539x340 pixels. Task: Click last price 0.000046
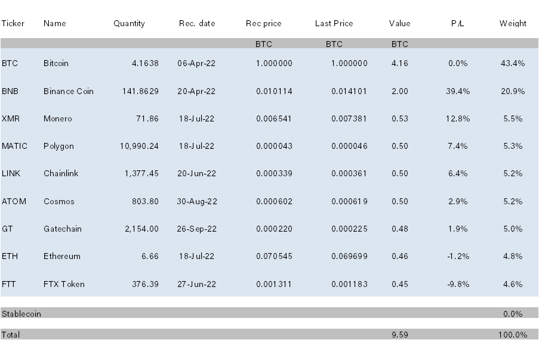[349, 146]
